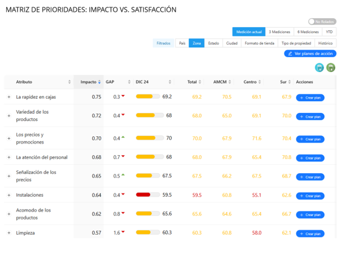Click La rapidez en cajas impact 0.75

pyautogui.click(x=97, y=97)
